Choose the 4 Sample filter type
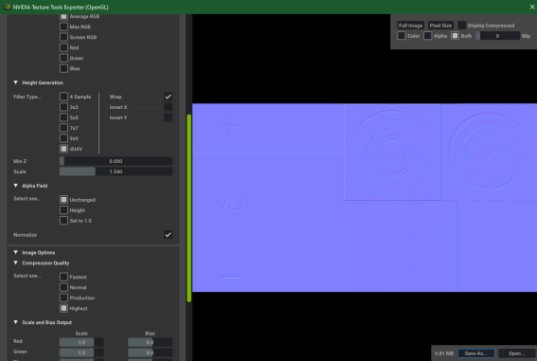 click(x=63, y=97)
